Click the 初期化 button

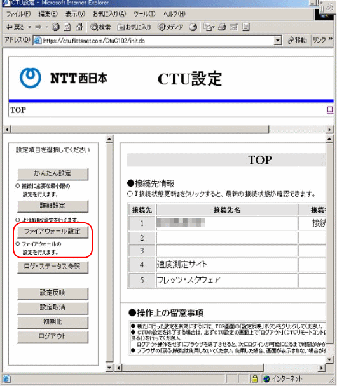(x=53, y=323)
